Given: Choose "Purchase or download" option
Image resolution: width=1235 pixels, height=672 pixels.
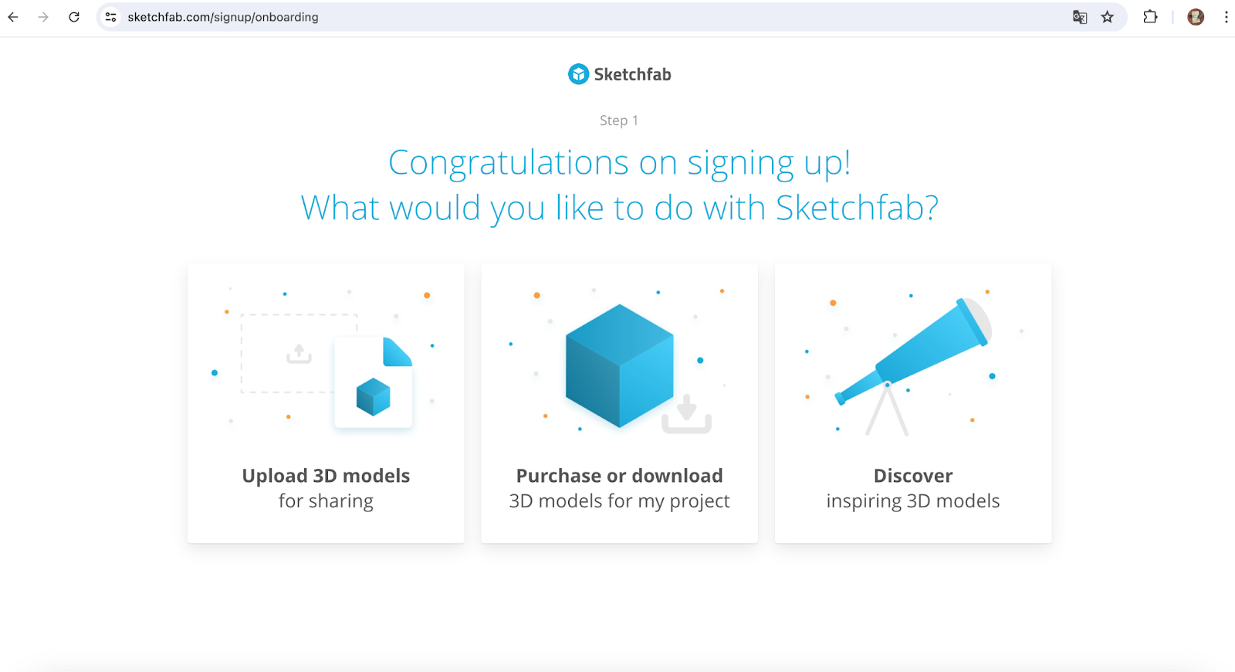Looking at the screenshot, I should 619,476.
